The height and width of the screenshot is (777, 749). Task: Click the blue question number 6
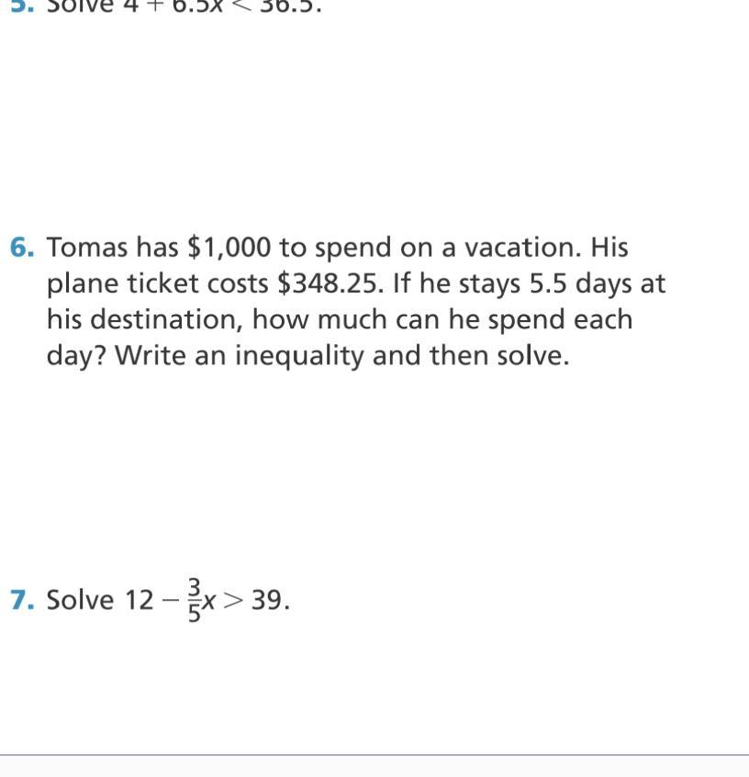pos(22,248)
